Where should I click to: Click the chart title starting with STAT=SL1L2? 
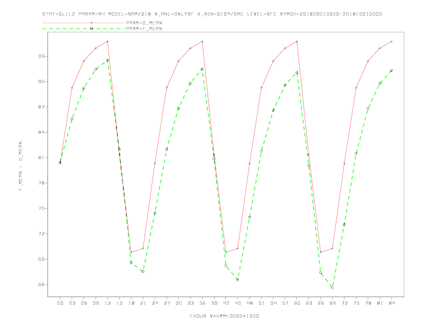click(212, 14)
